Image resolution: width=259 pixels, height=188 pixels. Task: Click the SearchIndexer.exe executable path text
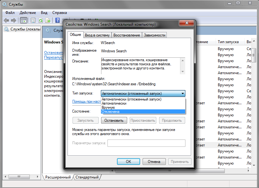click(114, 84)
